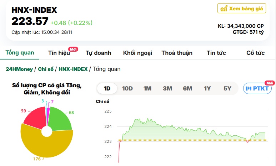Switch to the Tín hiệu tab
The image size is (276, 166).
(59, 53)
